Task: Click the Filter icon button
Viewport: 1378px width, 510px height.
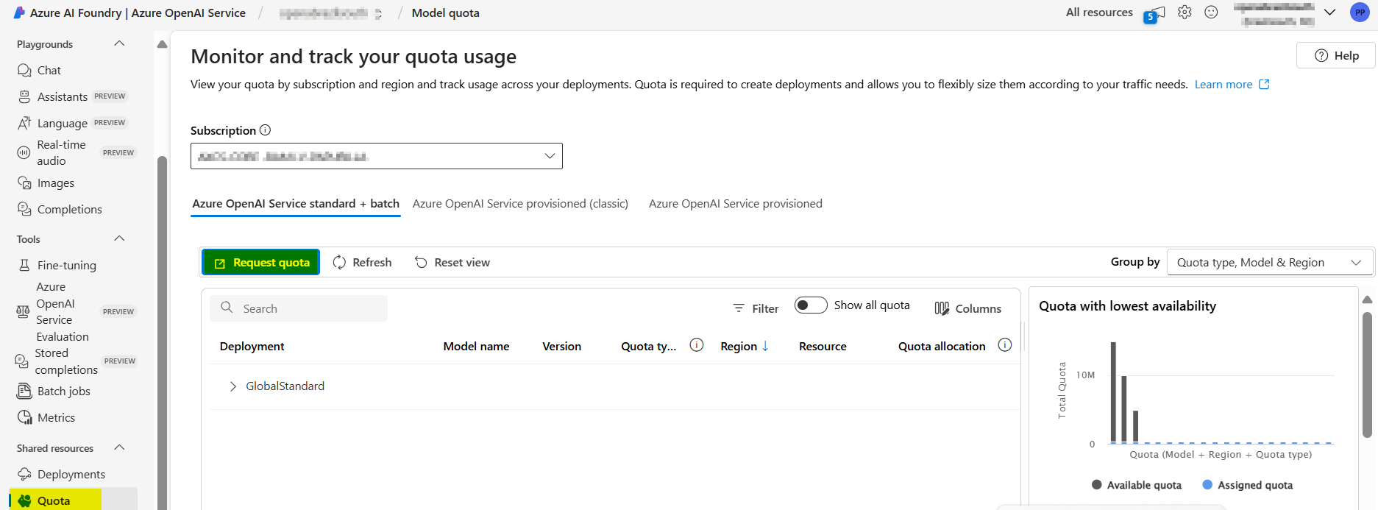Action: point(756,309)
